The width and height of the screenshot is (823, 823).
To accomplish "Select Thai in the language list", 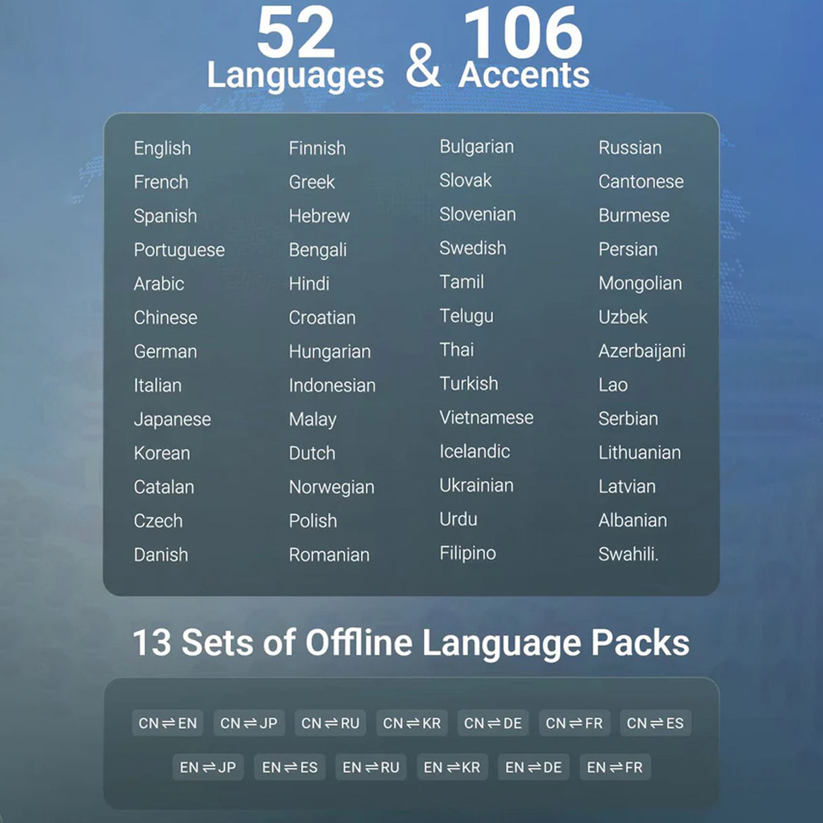I will click(456, 350).
